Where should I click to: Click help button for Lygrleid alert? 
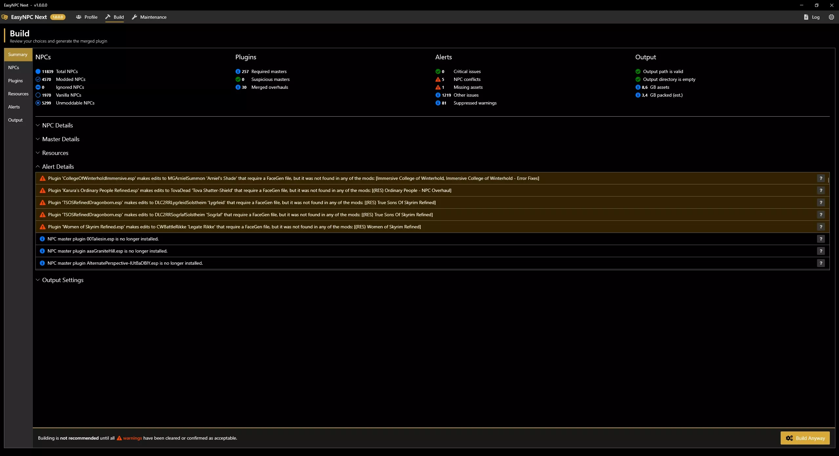coord(821,202)
